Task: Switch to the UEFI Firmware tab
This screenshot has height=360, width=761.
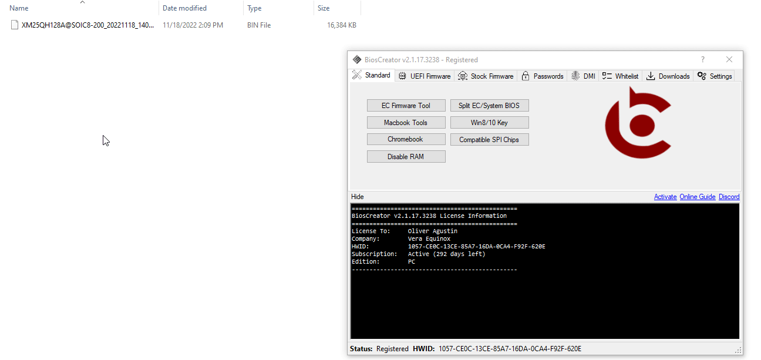Action: tap(424, 76)
